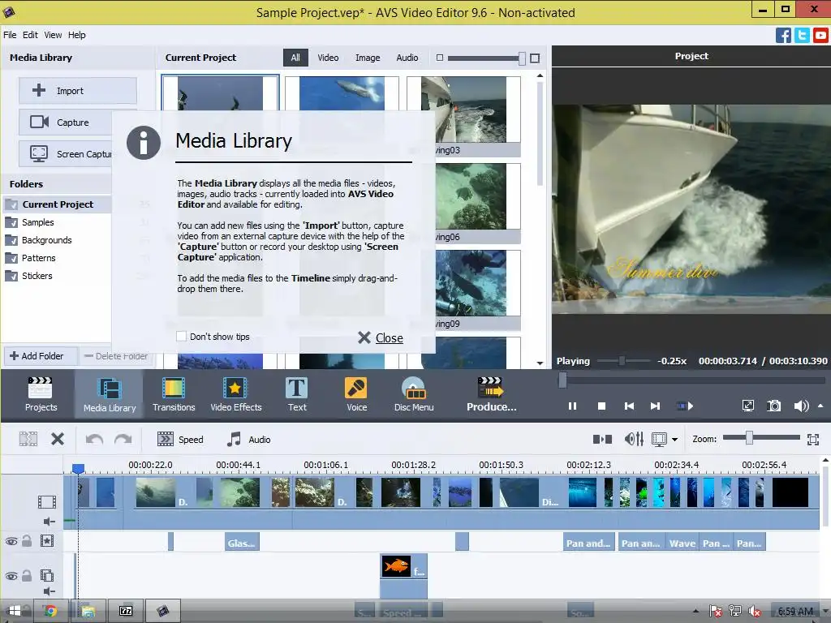Open the View menu
The width and height of the screenshot is (831, 623).
point(53,35)
